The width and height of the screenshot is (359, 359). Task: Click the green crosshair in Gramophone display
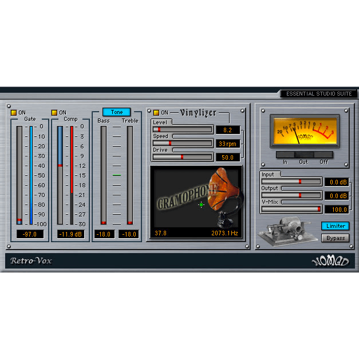coord(201,204)
